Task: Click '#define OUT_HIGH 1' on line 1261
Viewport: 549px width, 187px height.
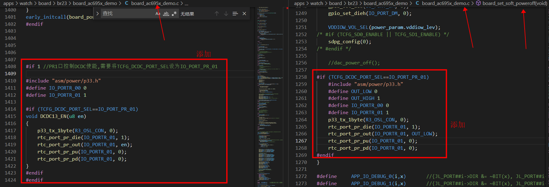Action: point(354,98)
